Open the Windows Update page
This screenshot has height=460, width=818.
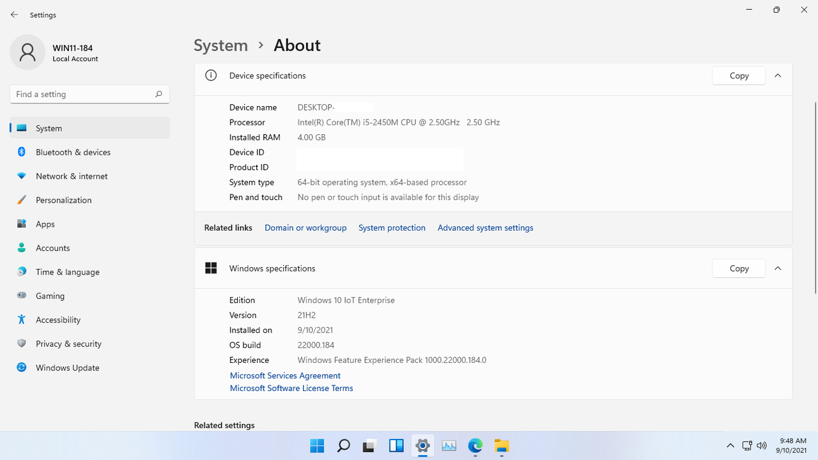click(x=90, y=367)
